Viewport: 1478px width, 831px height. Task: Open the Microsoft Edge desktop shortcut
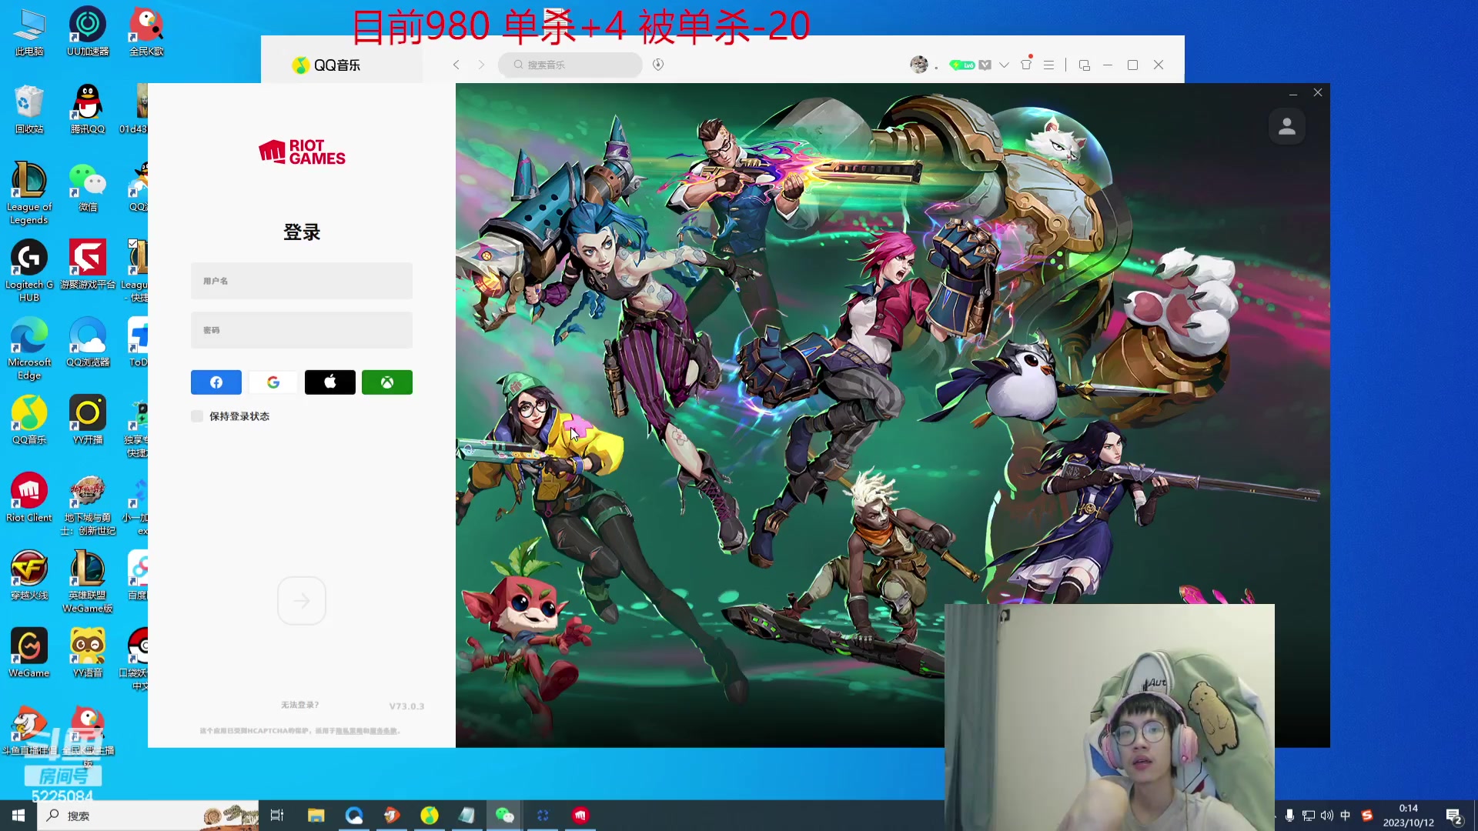pyautogui.click(x=29, y=349)
